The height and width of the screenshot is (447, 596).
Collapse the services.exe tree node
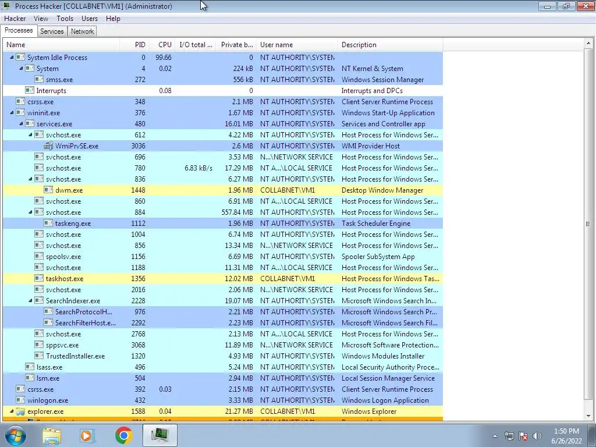pos(21,124)
